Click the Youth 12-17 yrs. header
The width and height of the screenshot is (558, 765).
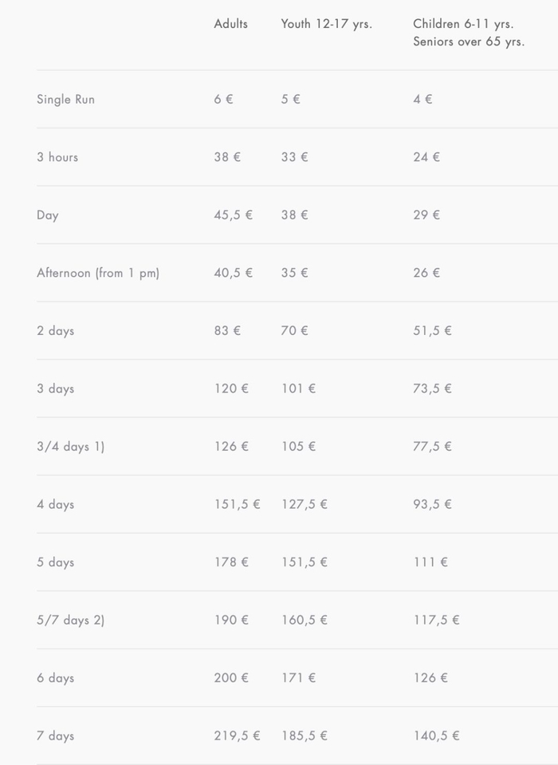326,24
